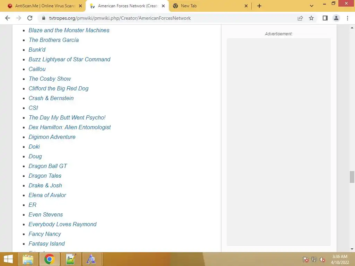Open Caillou link

[x=37, y=69]
